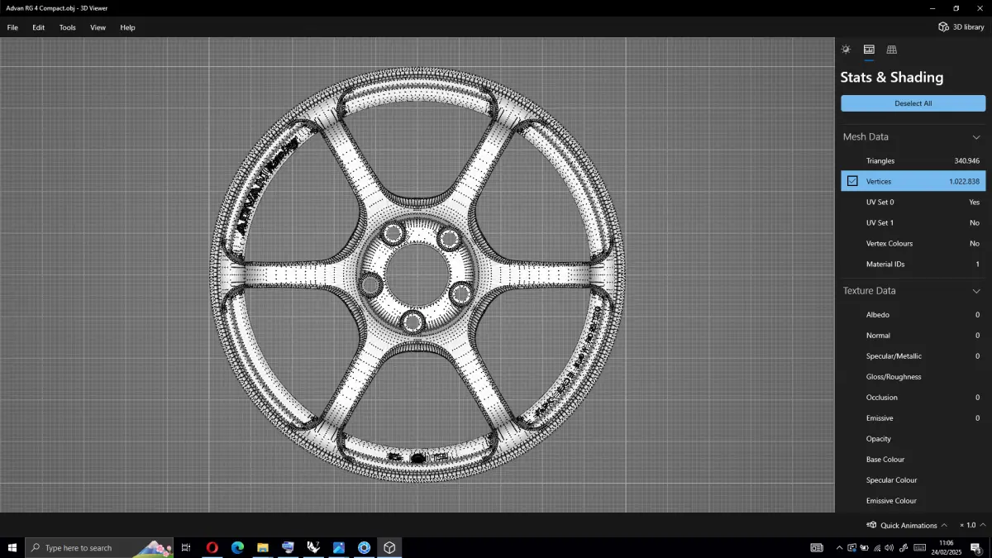Select the Specular Colour row
The width and height of the screenshot is (992, 558).
click(x=913, y=479)
